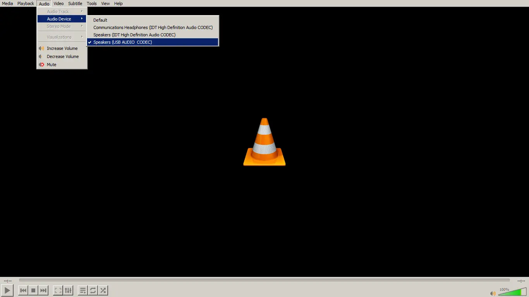Open the Tools menu
529x297 pixels.
(x=92, y=3)
